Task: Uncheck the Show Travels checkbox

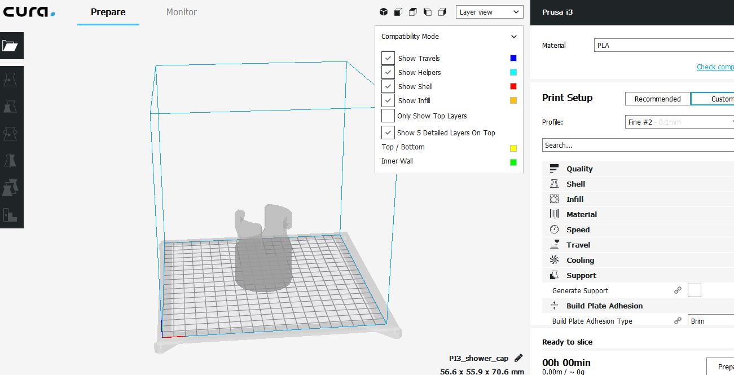Action: (388, 58)
